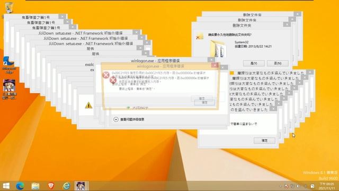This screenshot has height=191, width=339.
Task: Click 確定 in the Japanese message dialog
Action: pyautogui.click(x=264, y=141)
